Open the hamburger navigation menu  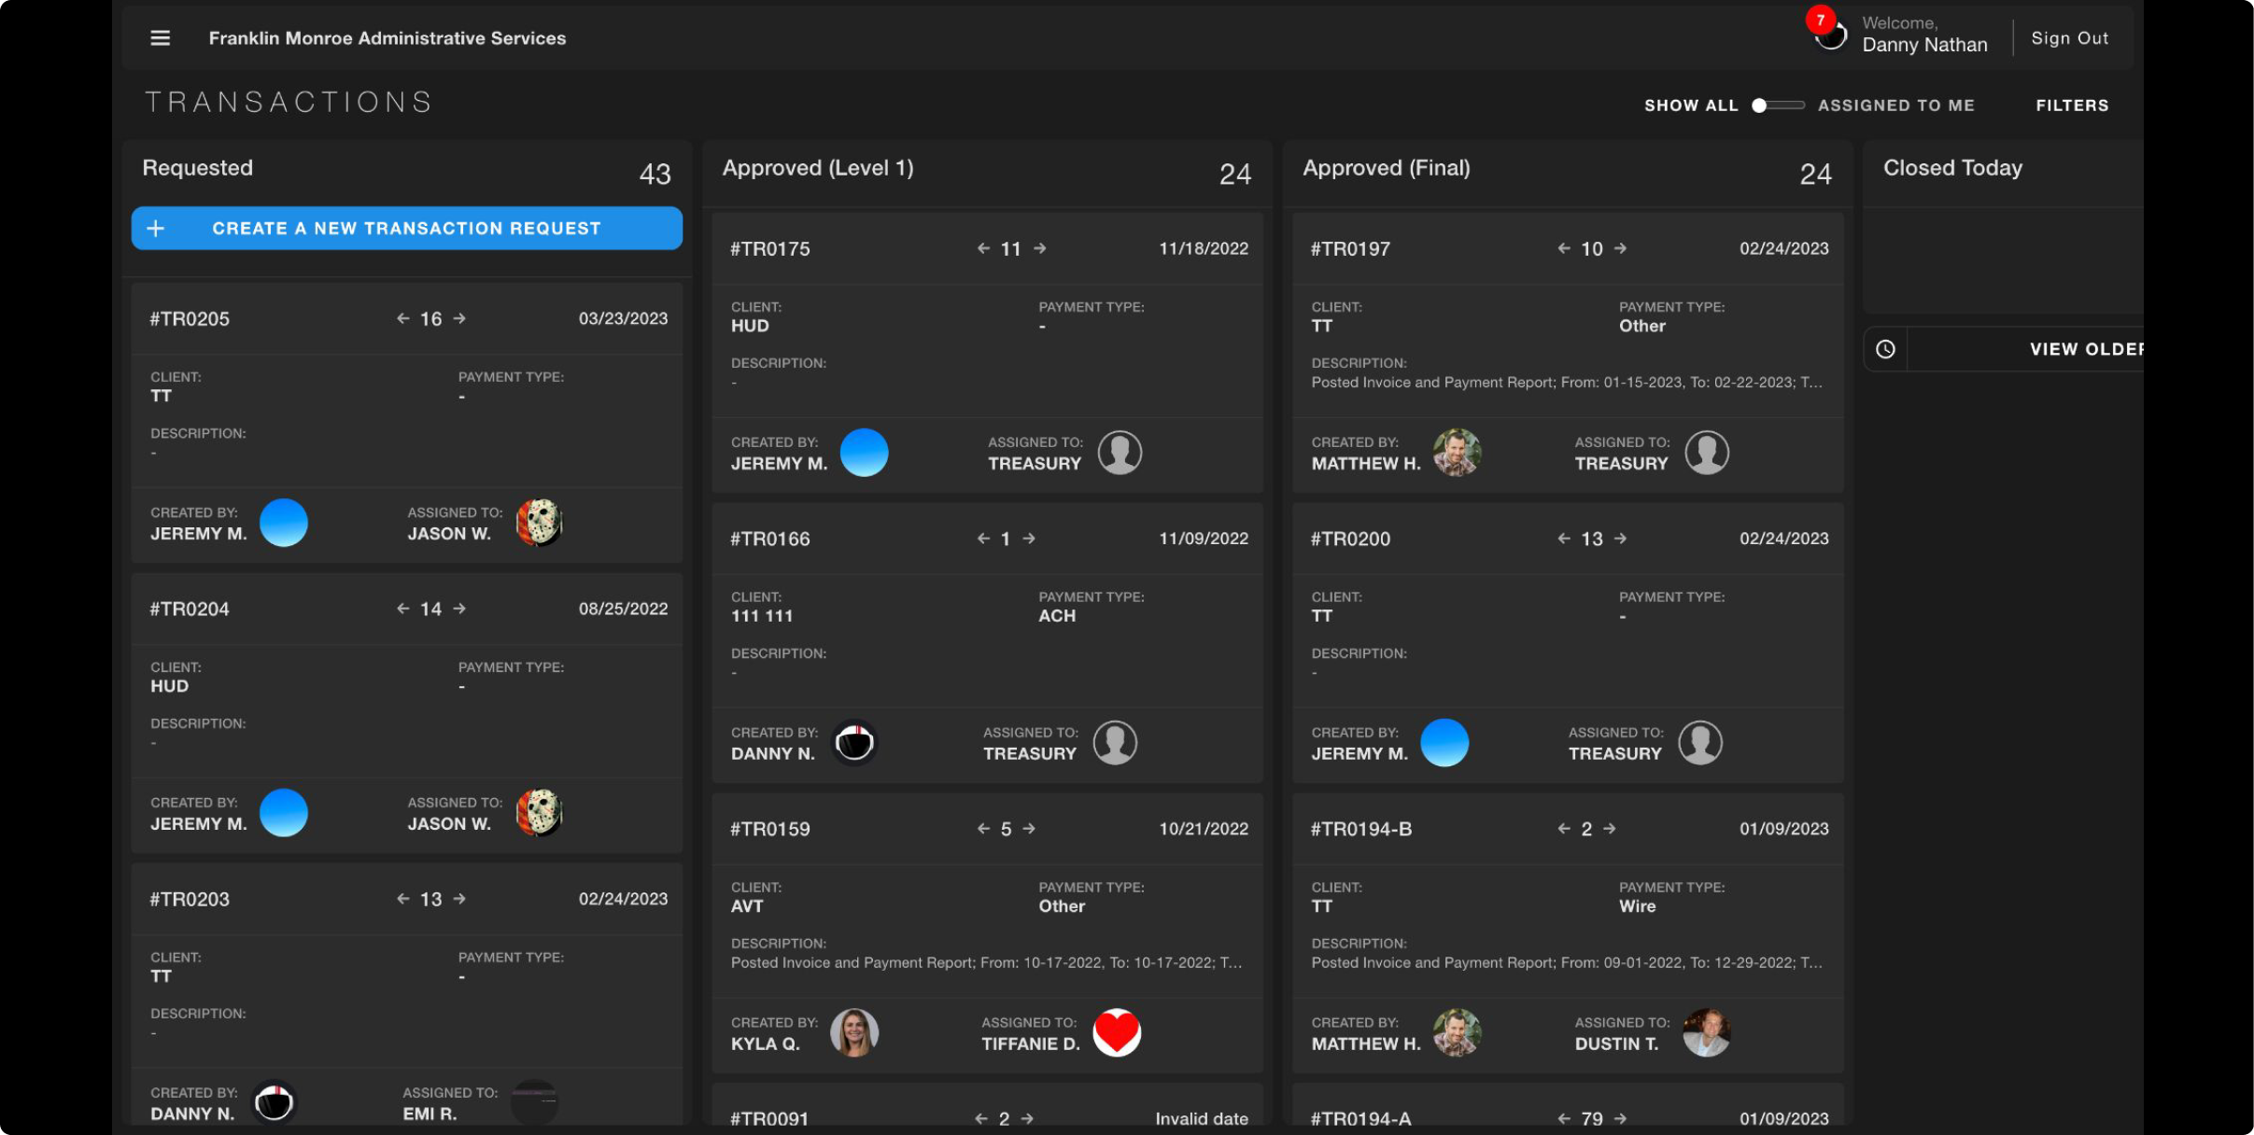pos(160,38)
